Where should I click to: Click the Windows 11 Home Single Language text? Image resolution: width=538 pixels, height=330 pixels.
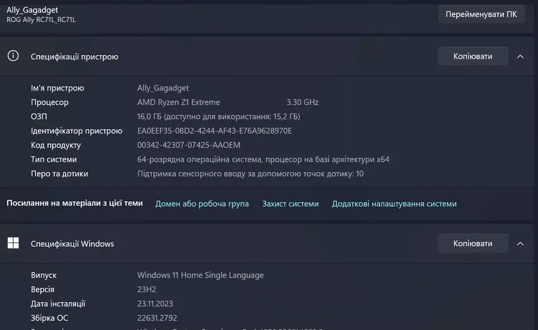pyautogui.click(x=200, y=276)
